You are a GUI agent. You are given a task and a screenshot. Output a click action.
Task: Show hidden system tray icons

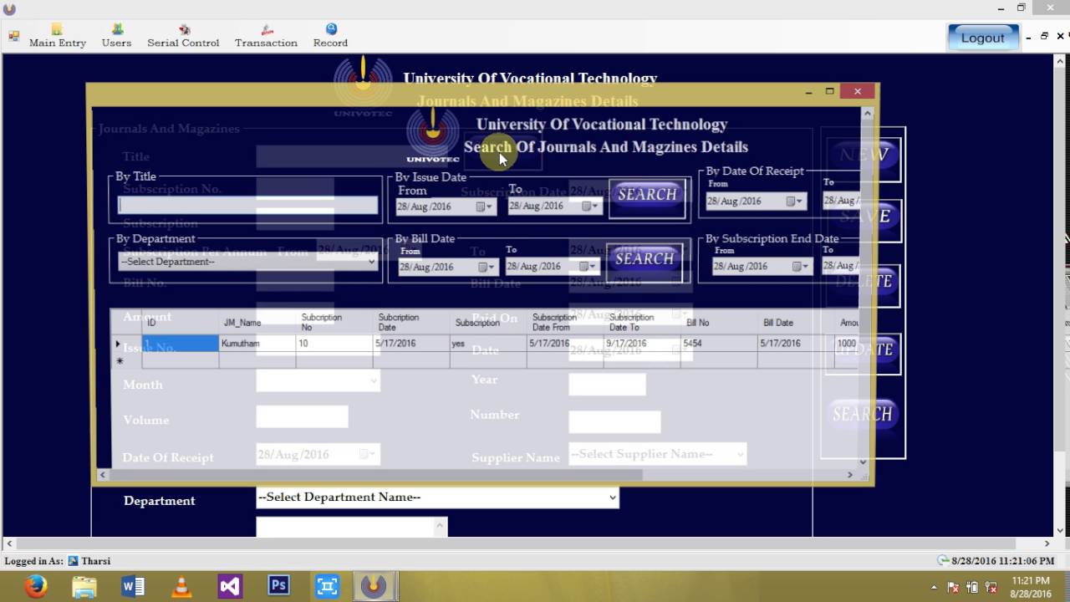click(934, 587)
